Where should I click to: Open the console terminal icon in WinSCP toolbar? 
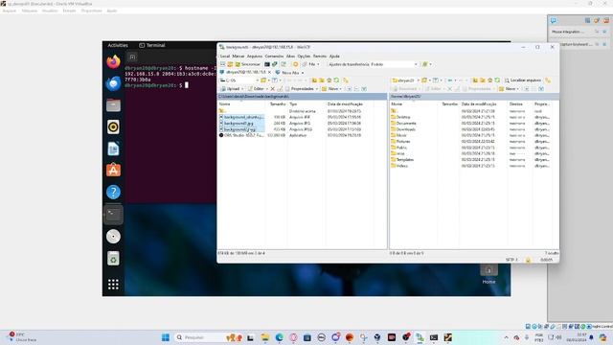[267, 64]
